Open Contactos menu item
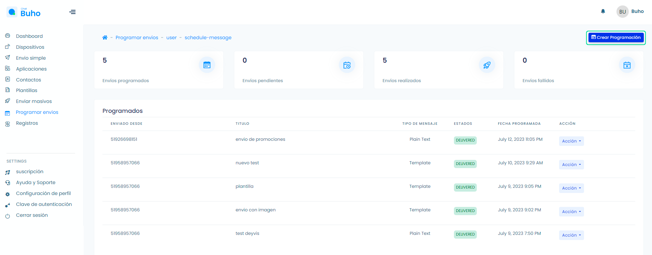Screen dimensions: 652x255 point(28,80)
